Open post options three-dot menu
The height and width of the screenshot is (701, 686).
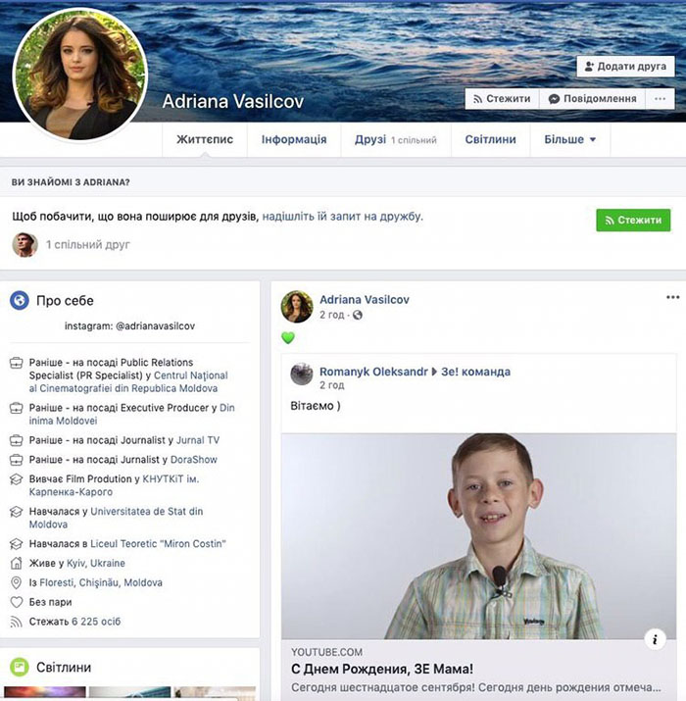[x=672, y=297]
